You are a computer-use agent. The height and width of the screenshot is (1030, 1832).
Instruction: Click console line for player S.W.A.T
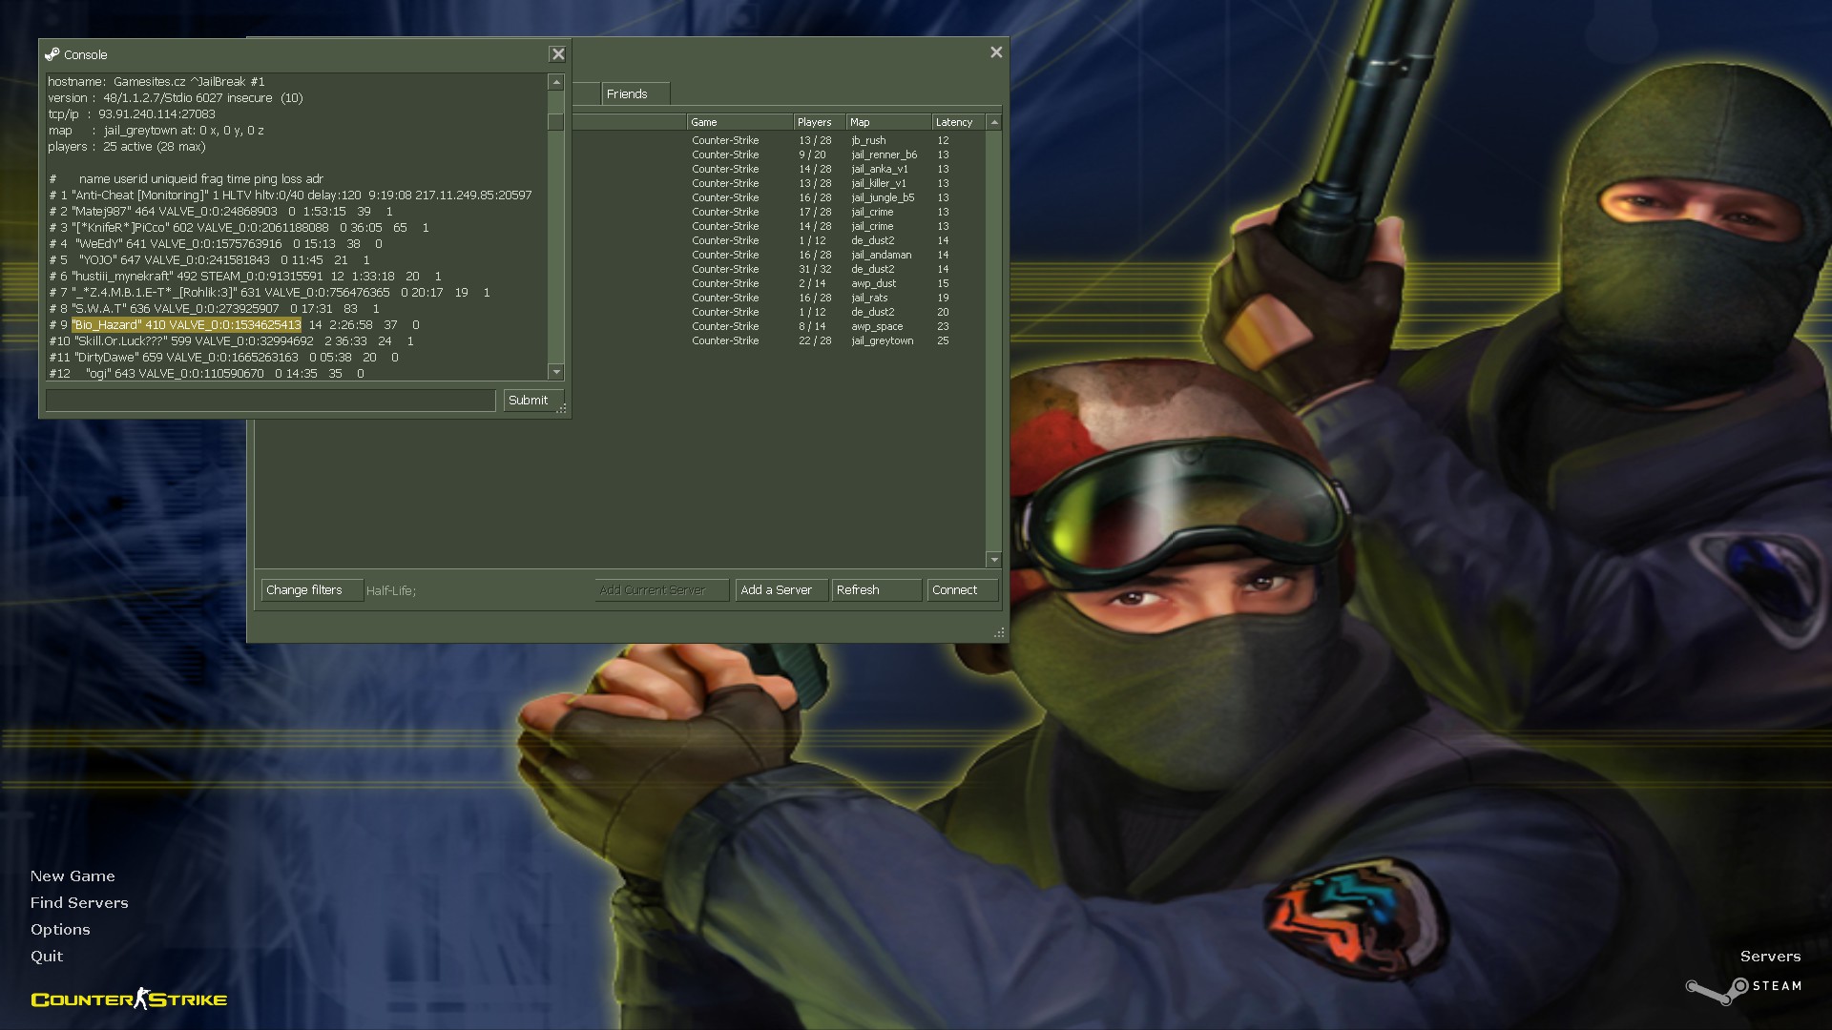coord(215,309)
